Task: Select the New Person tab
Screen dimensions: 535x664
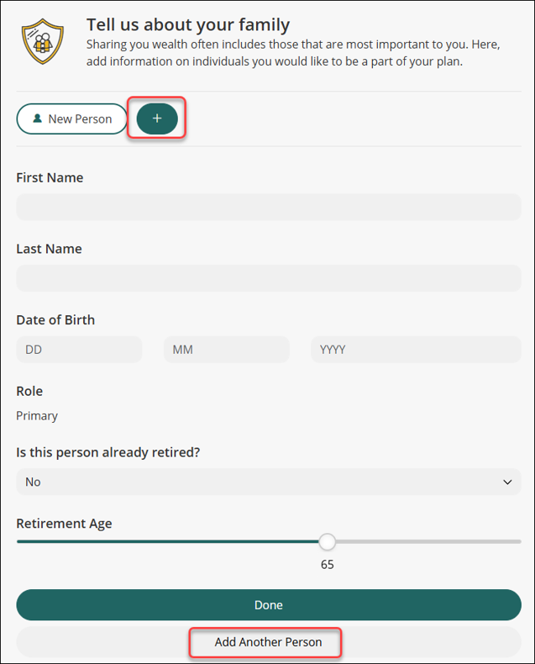Action: [72, 119]
